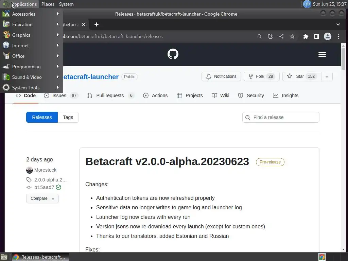Select the Tags toggle button
The image size is (348, 261).
tap(68, 117)
